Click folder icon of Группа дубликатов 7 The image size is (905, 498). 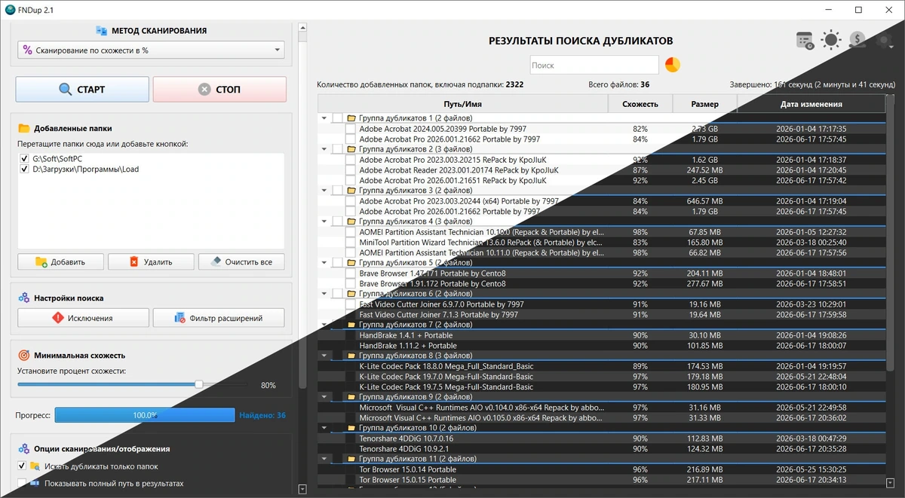coord(351,324)
